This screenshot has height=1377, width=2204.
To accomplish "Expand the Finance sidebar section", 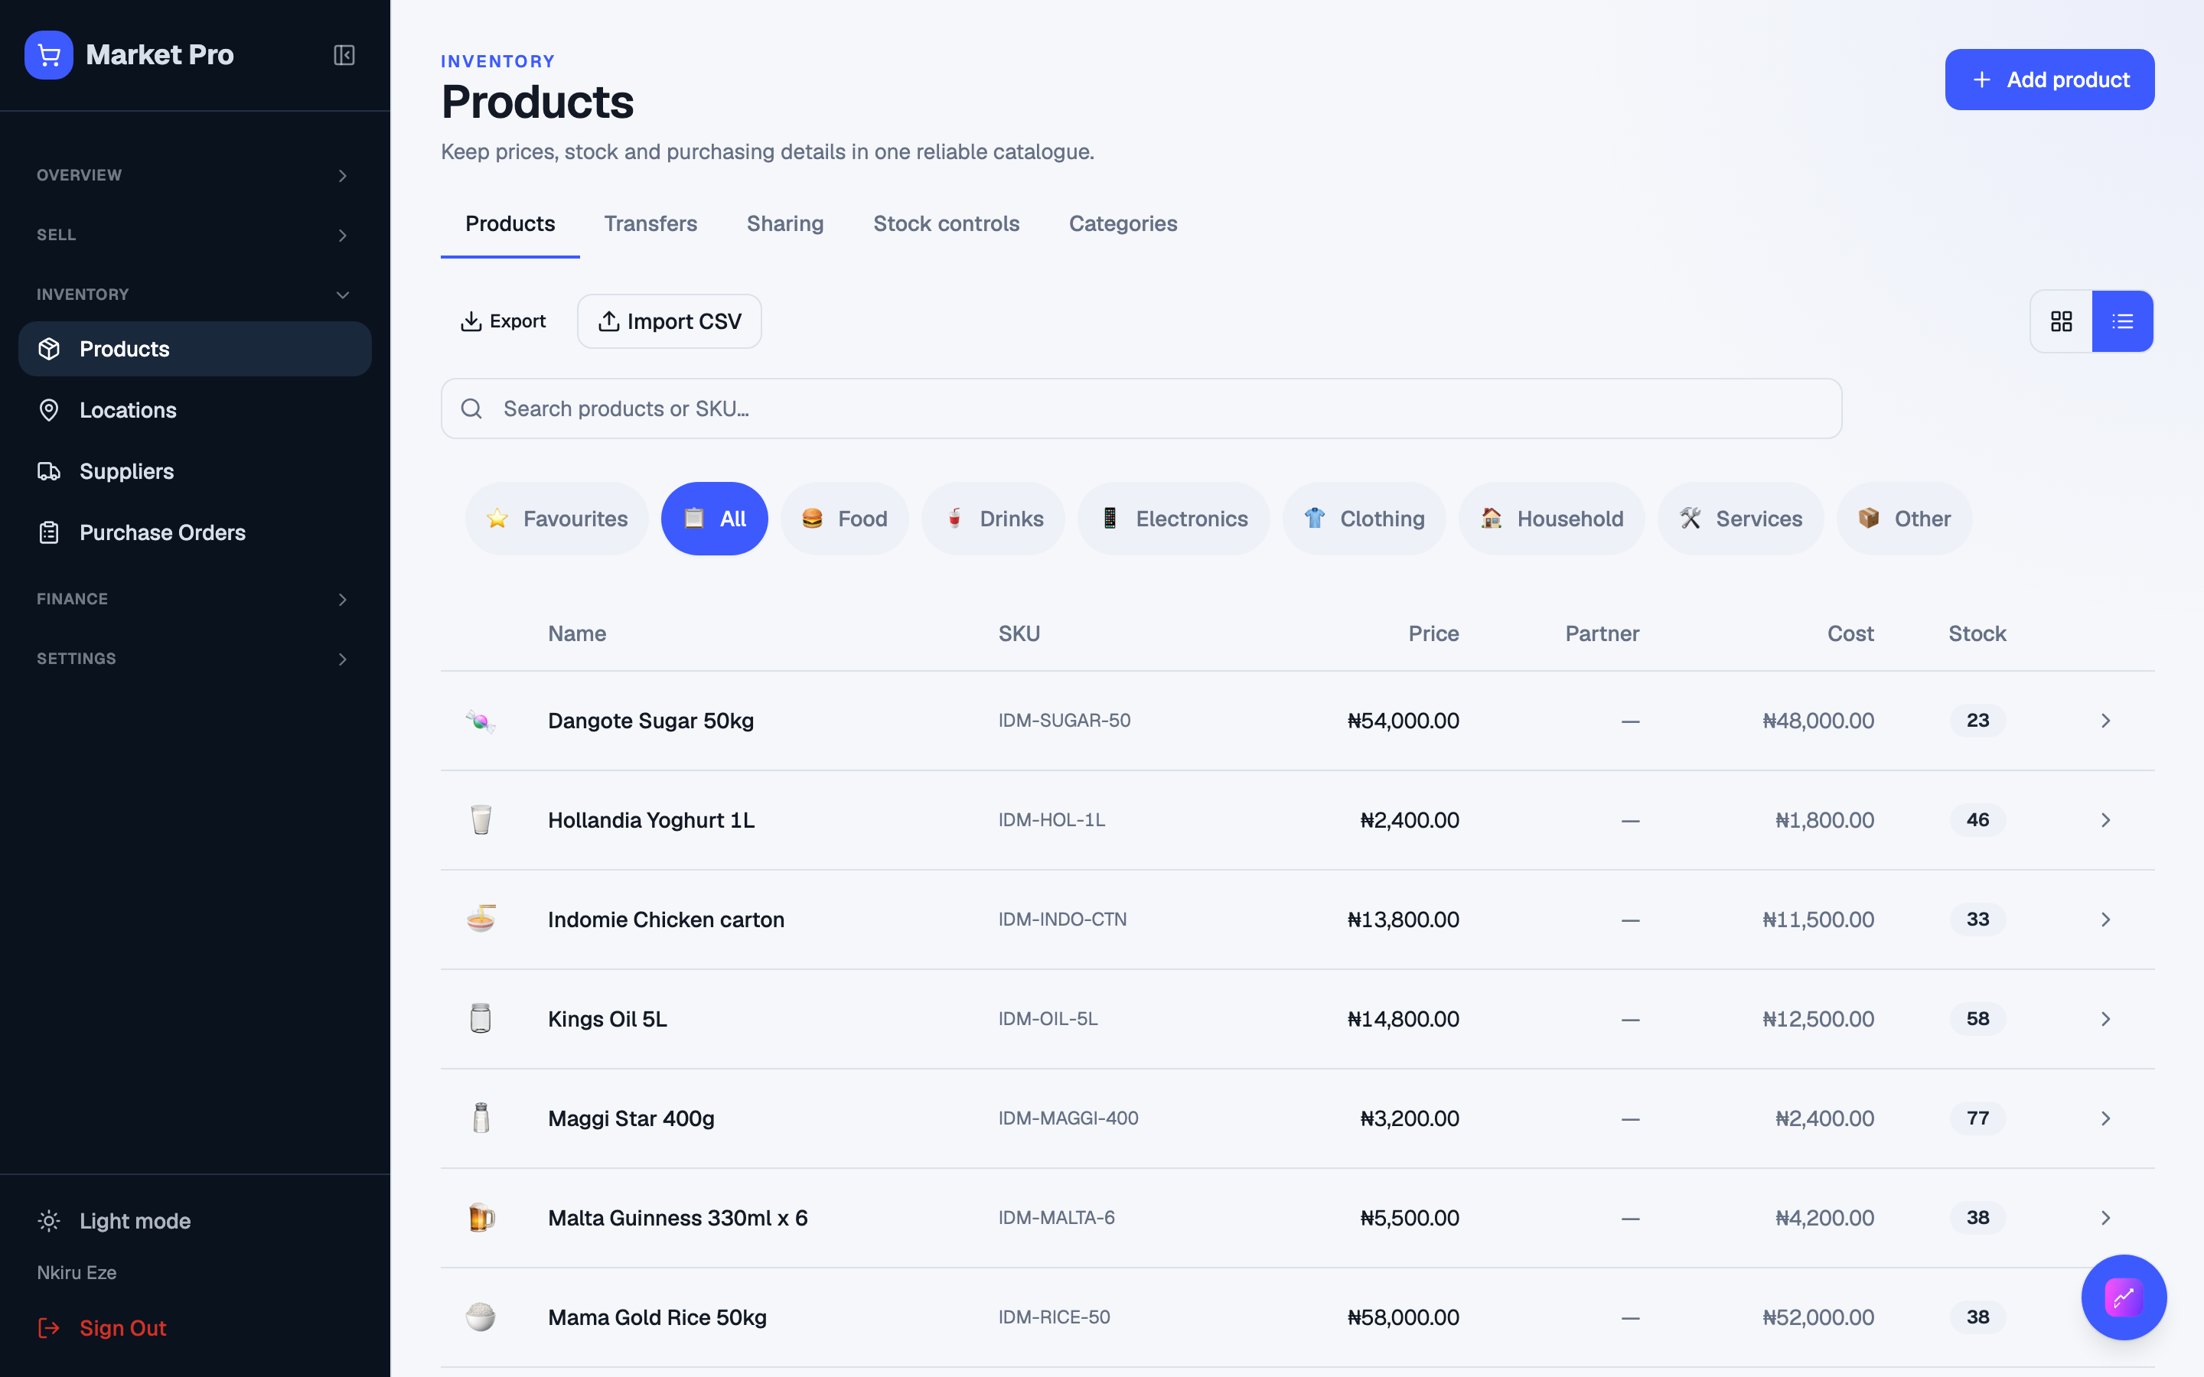I will [194, 599].
